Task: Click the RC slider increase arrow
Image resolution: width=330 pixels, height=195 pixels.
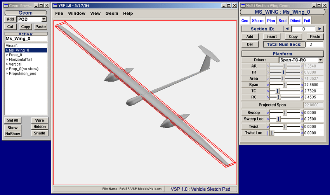Action: 302,97
